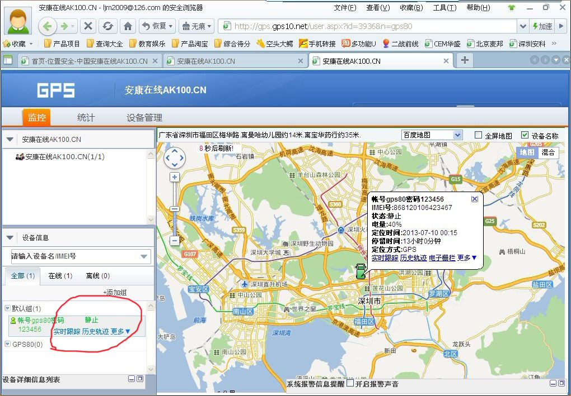Close the active 安康在线AK100.CN tab
This screenshot has width=571, height=396.
pyautogui.click(x=446, y=61)
